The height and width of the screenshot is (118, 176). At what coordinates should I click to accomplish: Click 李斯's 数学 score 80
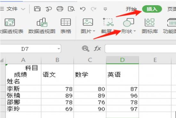pos(90,89)
